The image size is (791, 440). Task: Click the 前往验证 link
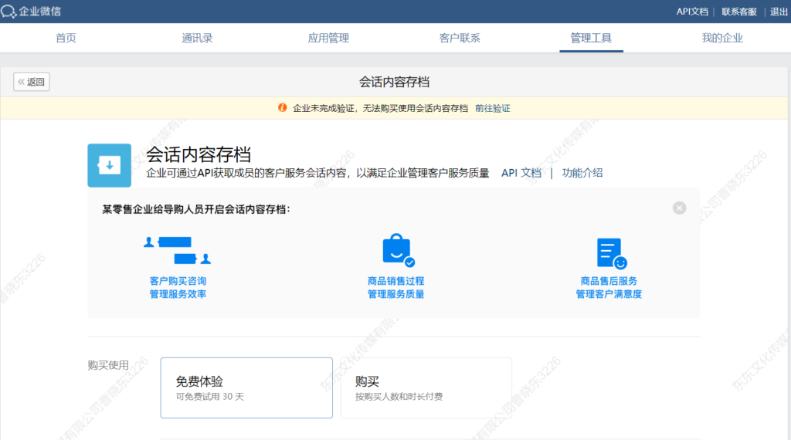click(492, 108)
